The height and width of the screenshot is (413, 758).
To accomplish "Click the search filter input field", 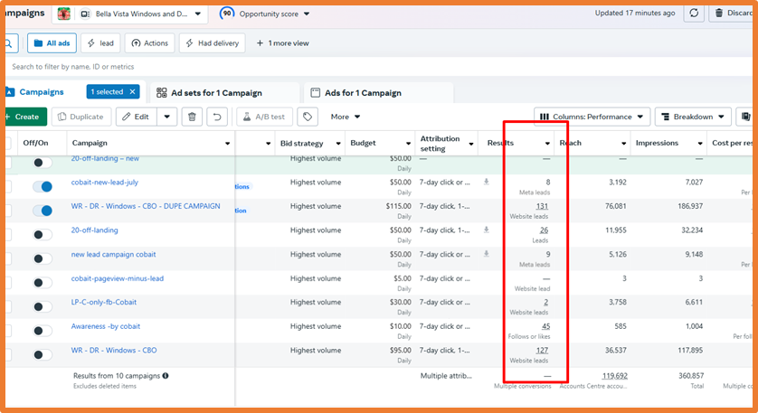I will [378, 67].
